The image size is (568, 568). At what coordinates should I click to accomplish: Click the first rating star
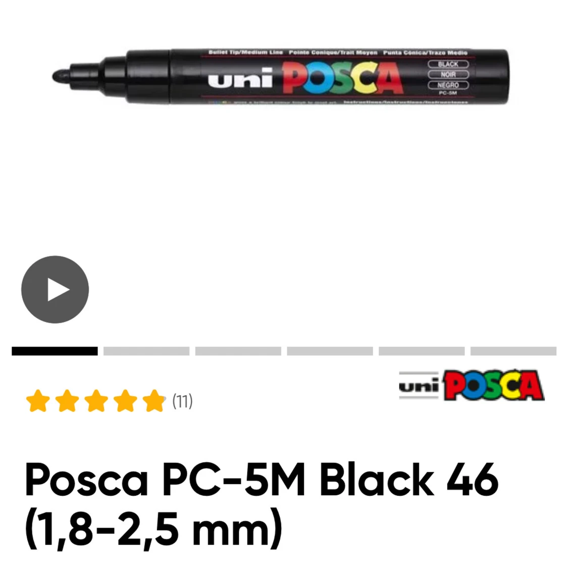coord(38,401)
